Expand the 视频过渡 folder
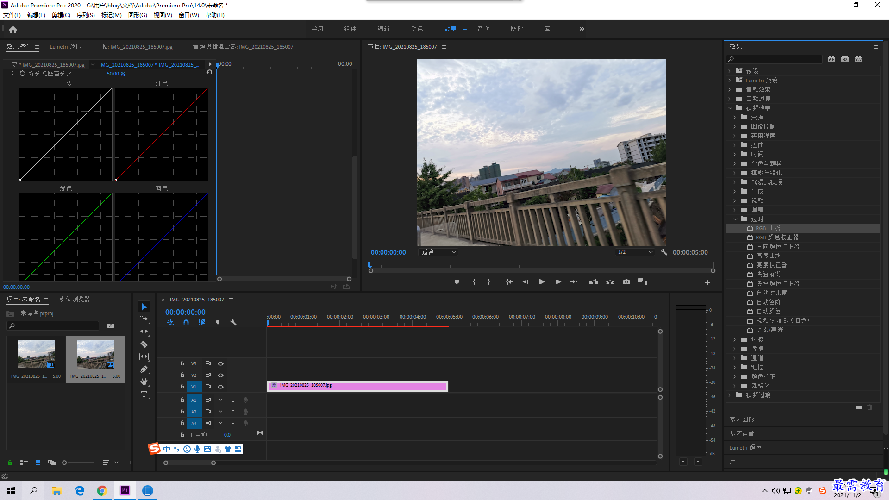Screen dimensions: 889x500 click(x=730, y=395)
